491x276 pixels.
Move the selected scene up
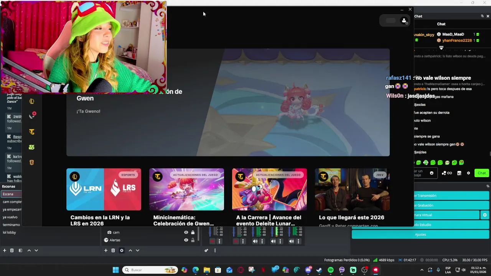[x=29, y=250]
